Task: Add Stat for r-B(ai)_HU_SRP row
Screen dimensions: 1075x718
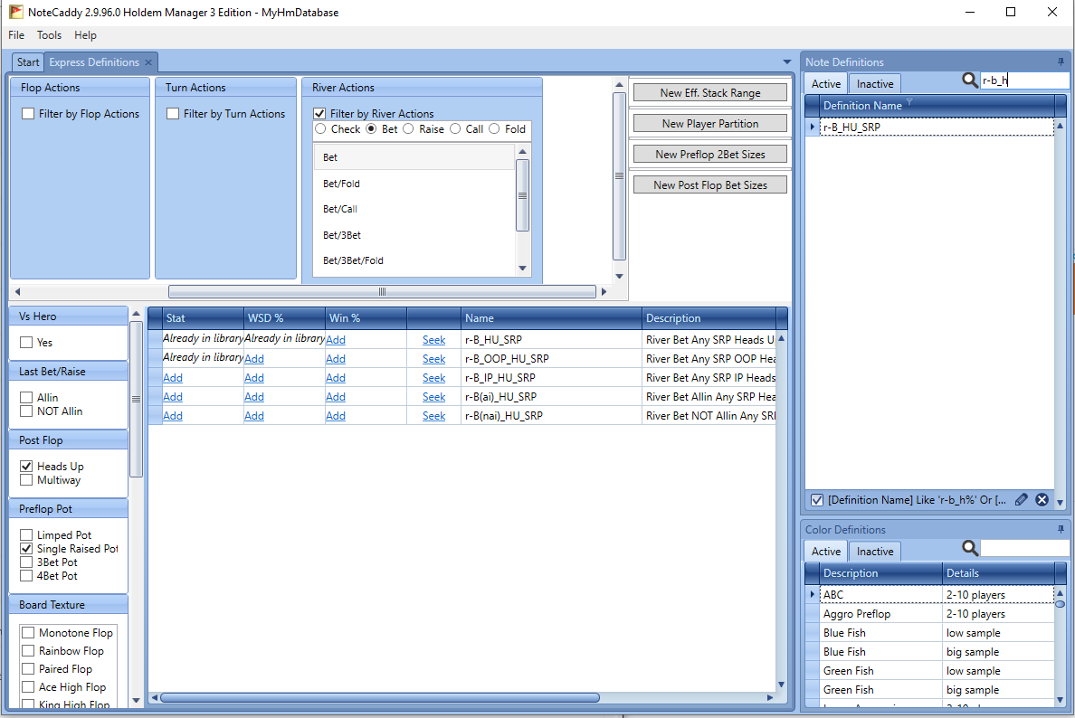Action: [x=173, y=397]
